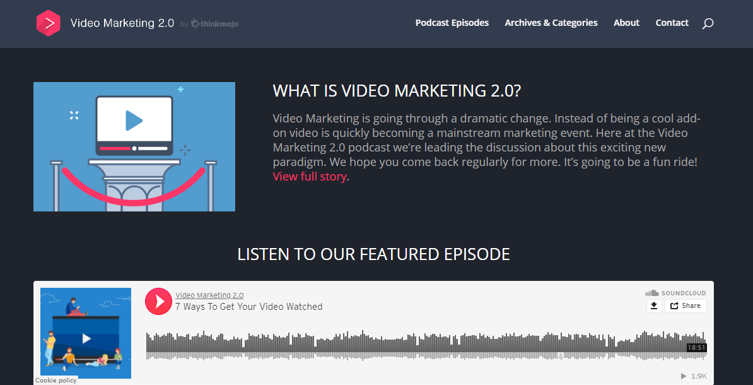The image size is (753, 385).
Task: Click the 1.9K play count
Action: 694,376
